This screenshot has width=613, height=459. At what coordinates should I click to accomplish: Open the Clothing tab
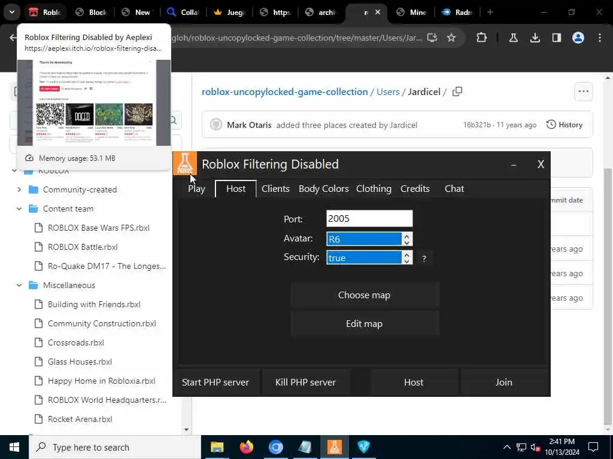[x=374, y=189]
